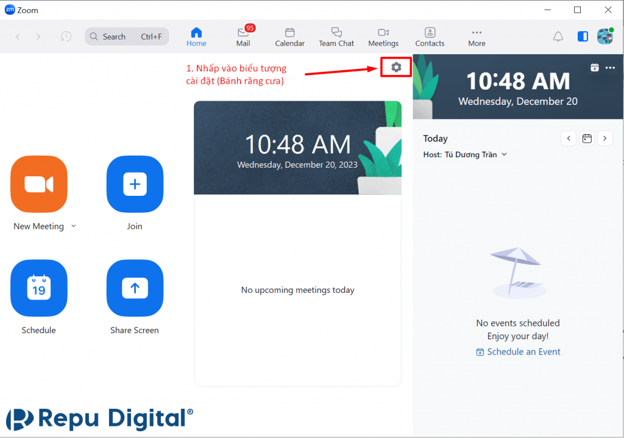Viewport: 624px width, 438px height.
Task: Open the More menu in navigation
Action: (477, 37)
